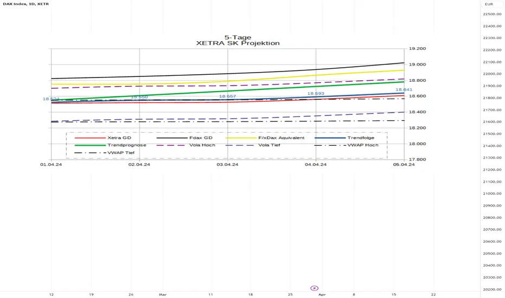The image size is (505, 298).
Task: Click the 18.641 data label
Action: (404, 90)
